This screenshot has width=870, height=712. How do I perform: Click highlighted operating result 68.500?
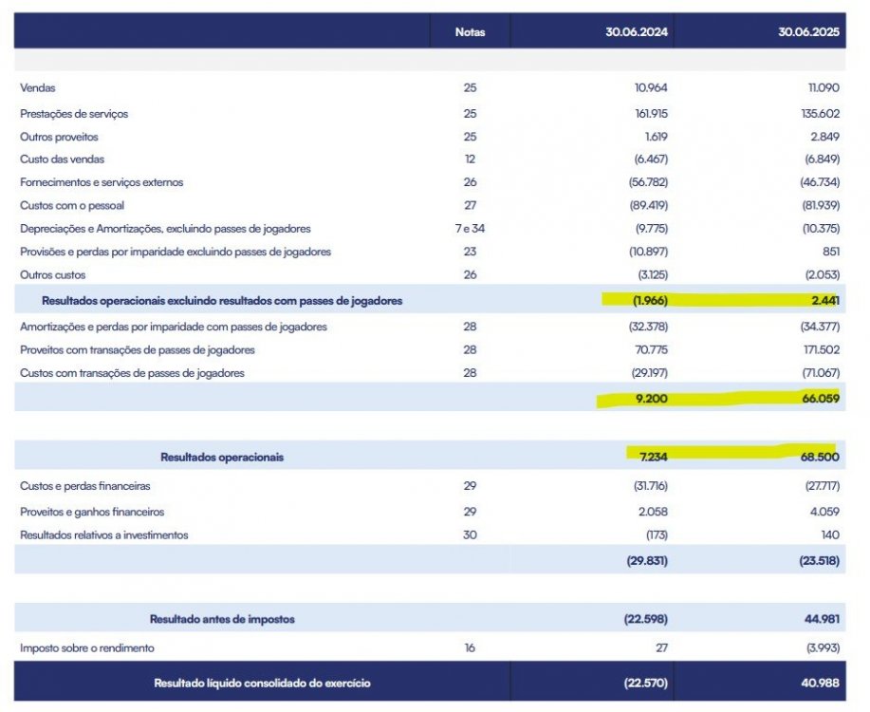click(x=820, y=457)
